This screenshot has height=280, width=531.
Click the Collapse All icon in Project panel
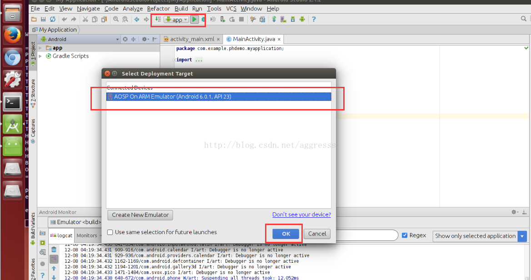133,39
